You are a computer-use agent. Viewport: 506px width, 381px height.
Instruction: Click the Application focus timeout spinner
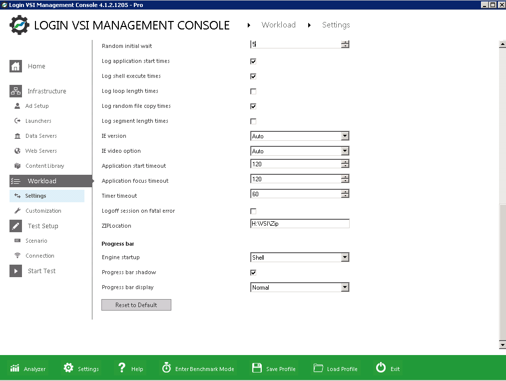pyautogui.click(x=345, y=179)
